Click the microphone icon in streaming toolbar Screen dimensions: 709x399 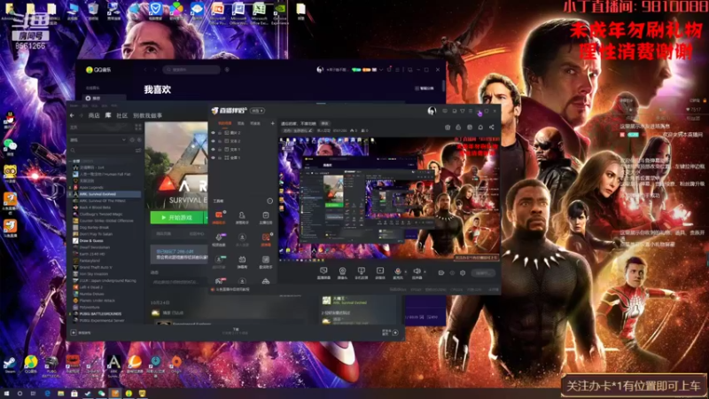pos(398,271)
